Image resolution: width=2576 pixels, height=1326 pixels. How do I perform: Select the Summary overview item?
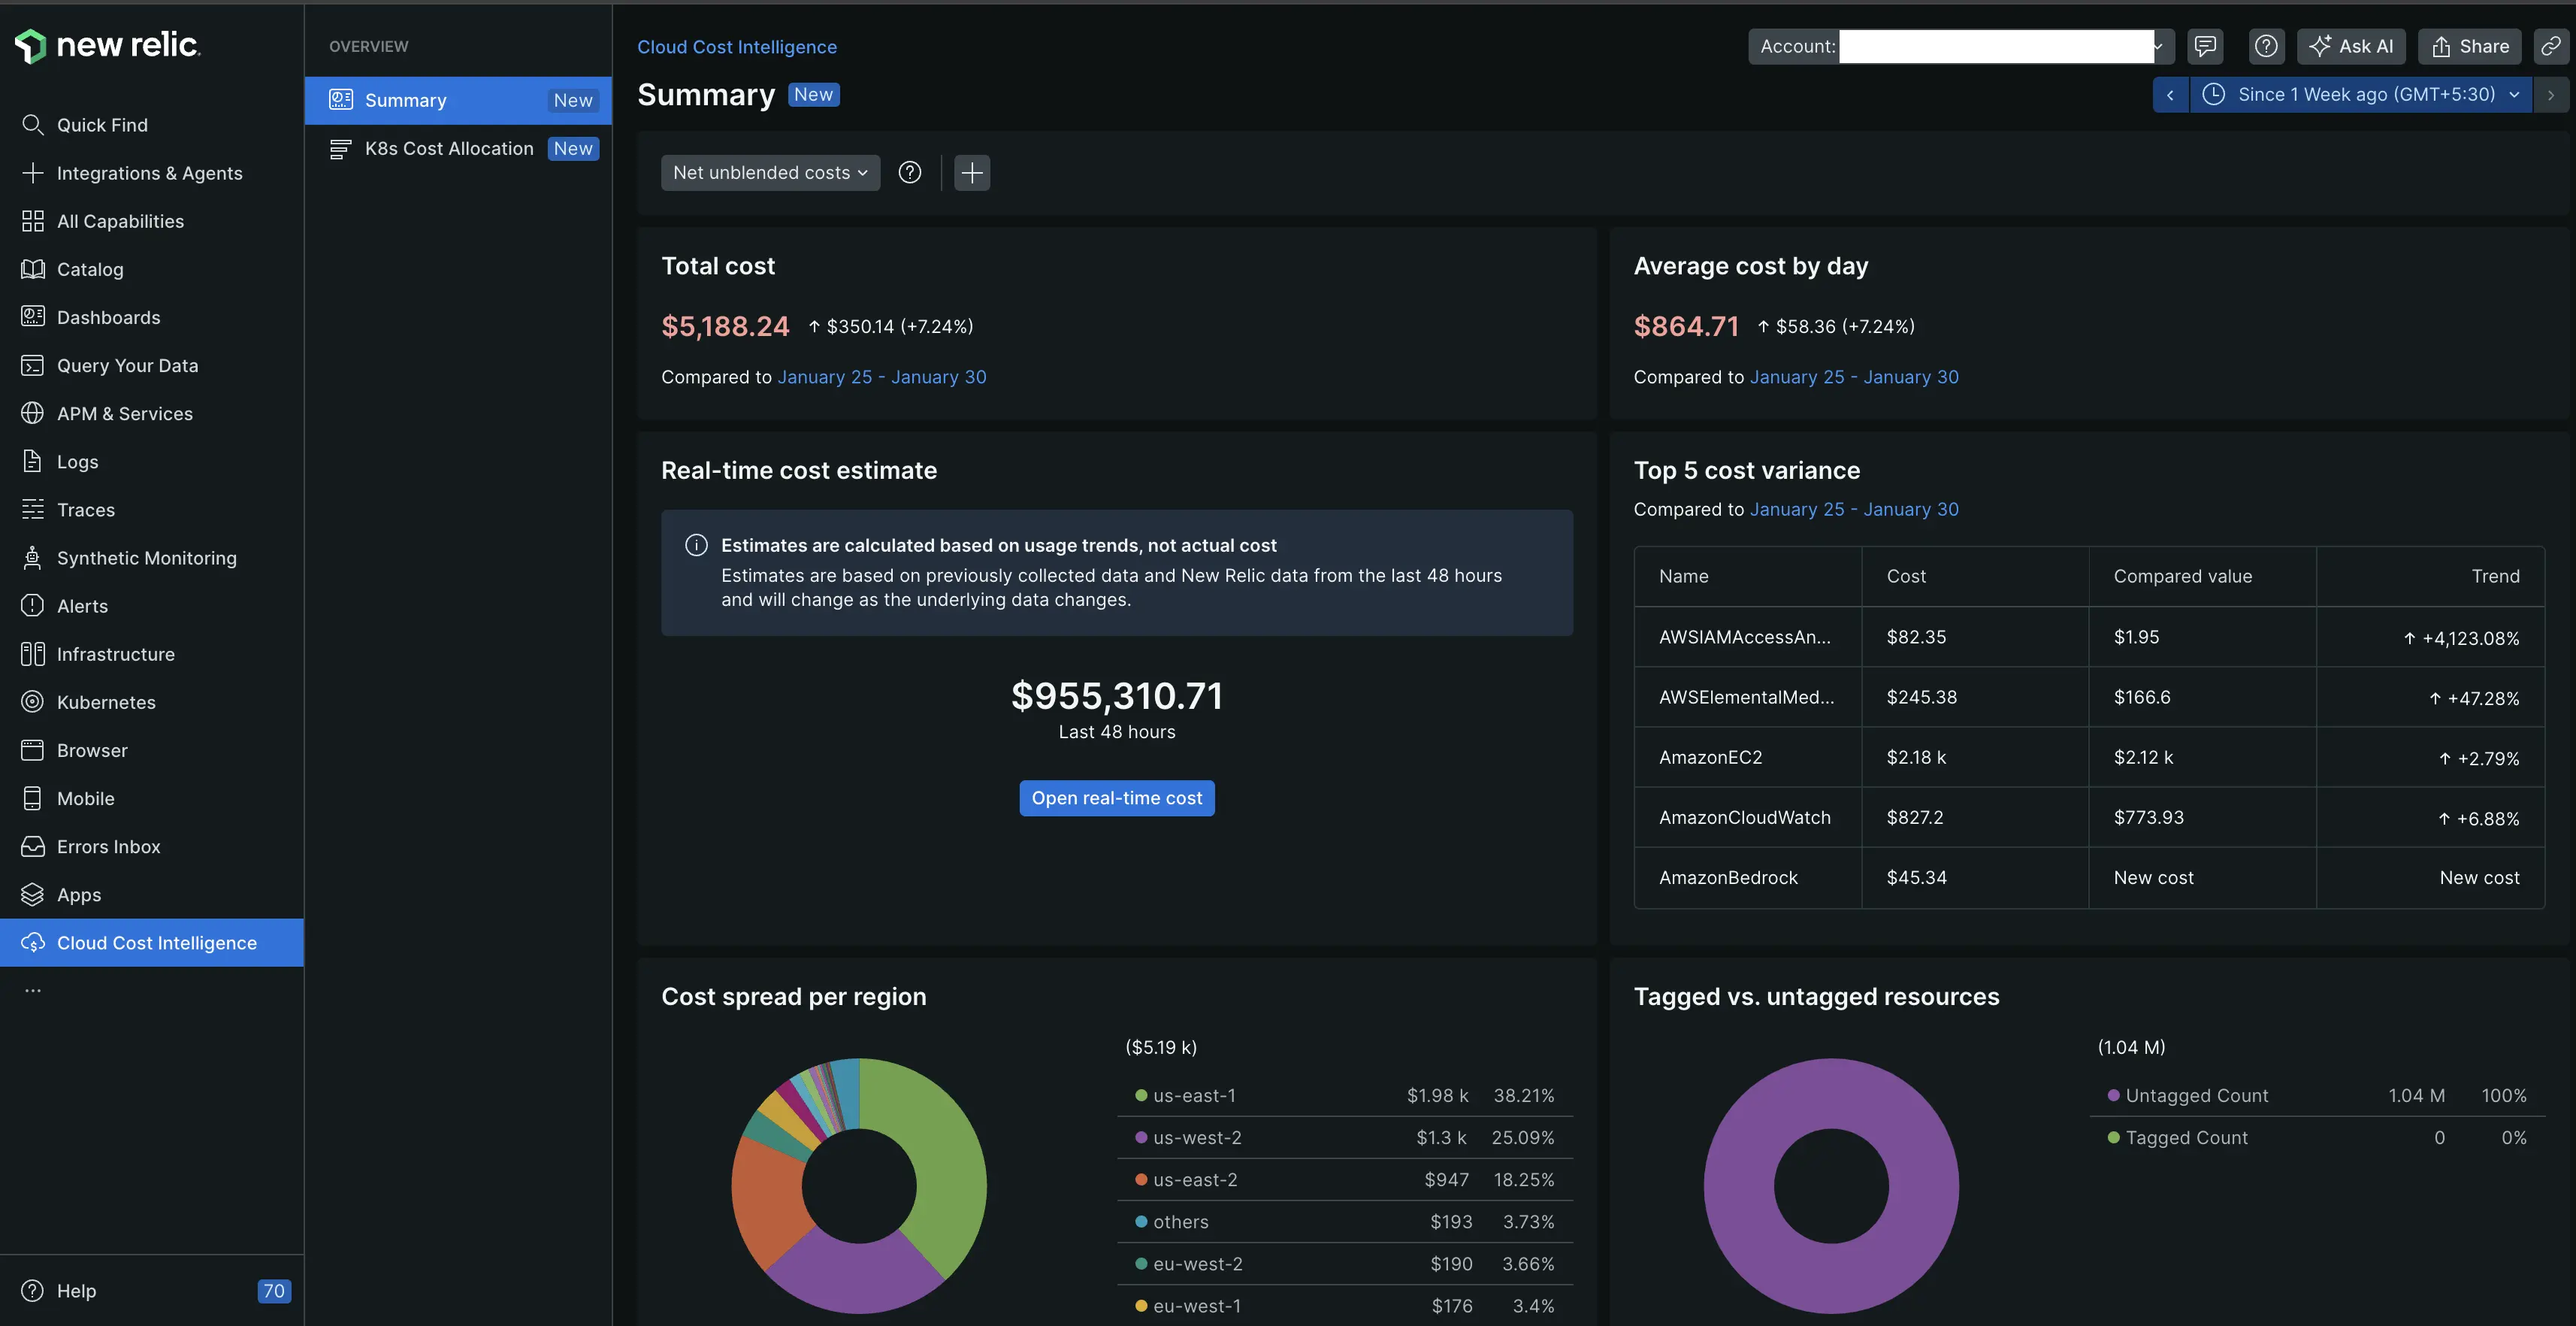coord(404,100)
